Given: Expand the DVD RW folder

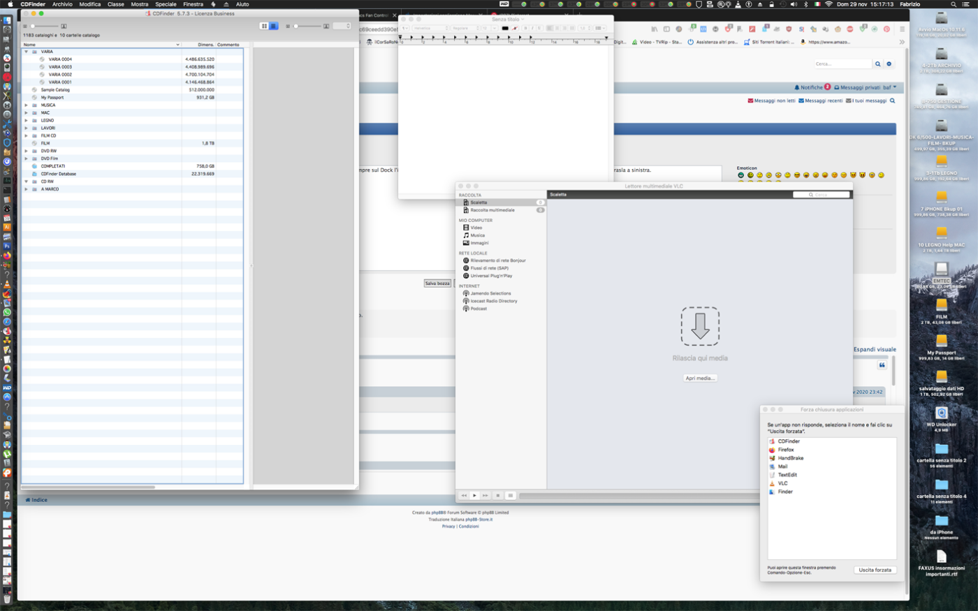Looking at the screenshot, I should coord(27,151).
